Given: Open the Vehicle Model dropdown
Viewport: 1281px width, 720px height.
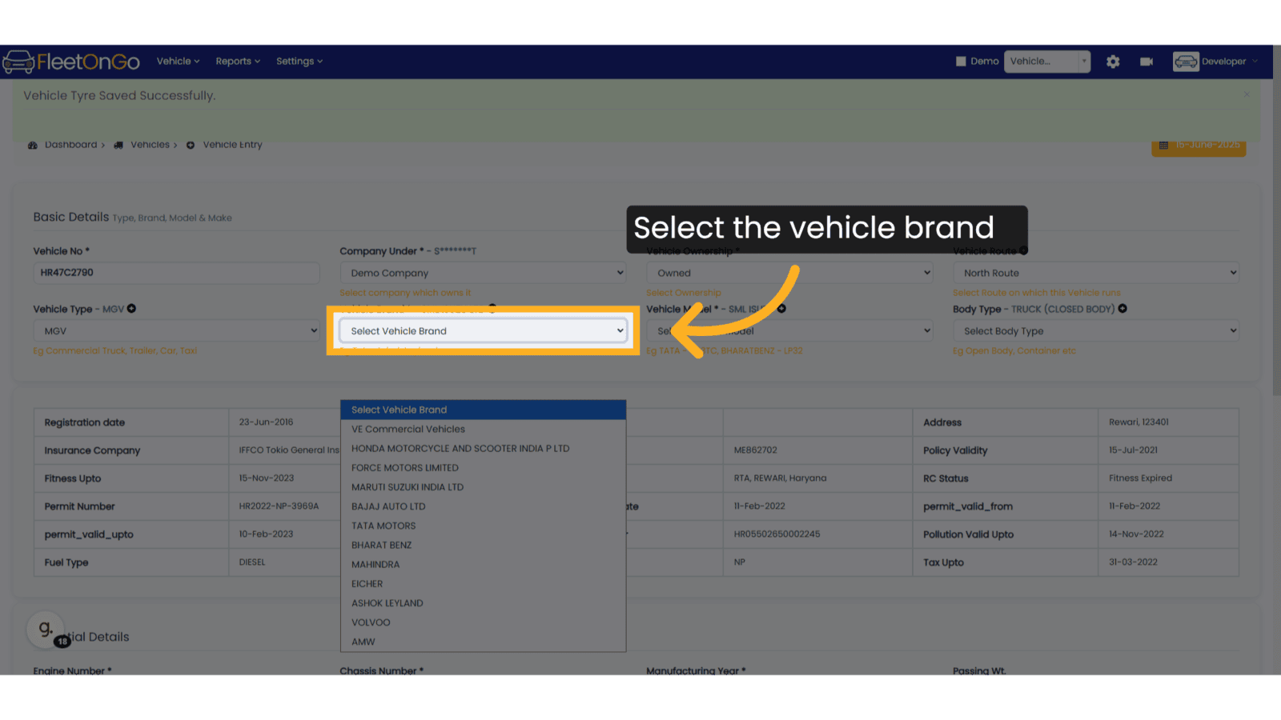Looking at the screenshot, I should tap(789, 331).
